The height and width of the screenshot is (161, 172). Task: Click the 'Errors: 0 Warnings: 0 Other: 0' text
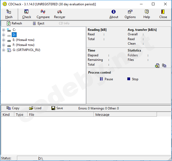99,108
